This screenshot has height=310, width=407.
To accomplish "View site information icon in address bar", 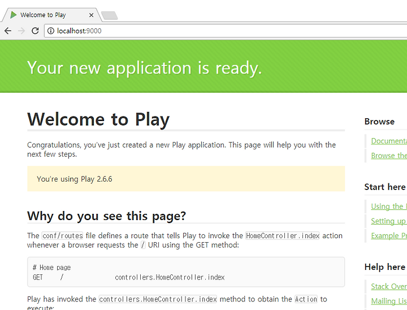I will 51,31.
